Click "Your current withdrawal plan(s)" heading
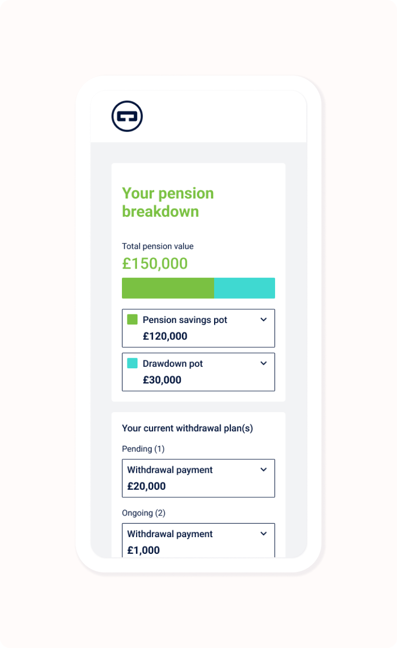Image resolution: width=397 pixels, height=648 pixels. [x=187, y=428]
